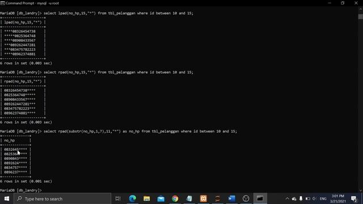The height and width of the screenshot is (204, 363).
Task: Click the empty MariaDB [db_landry]> prompt line
Action: click(x=21, y=190)
